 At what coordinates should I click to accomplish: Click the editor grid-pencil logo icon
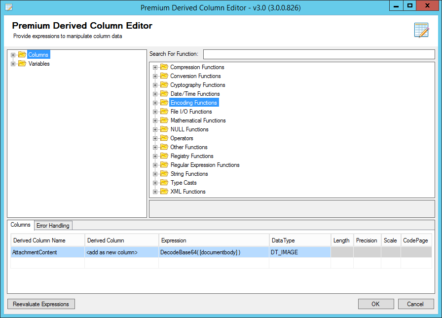[421, 30]
